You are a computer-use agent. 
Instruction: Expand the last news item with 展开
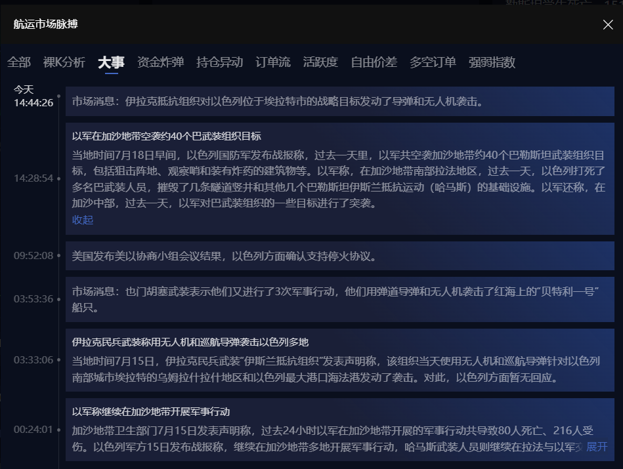(x=597, y=447)
